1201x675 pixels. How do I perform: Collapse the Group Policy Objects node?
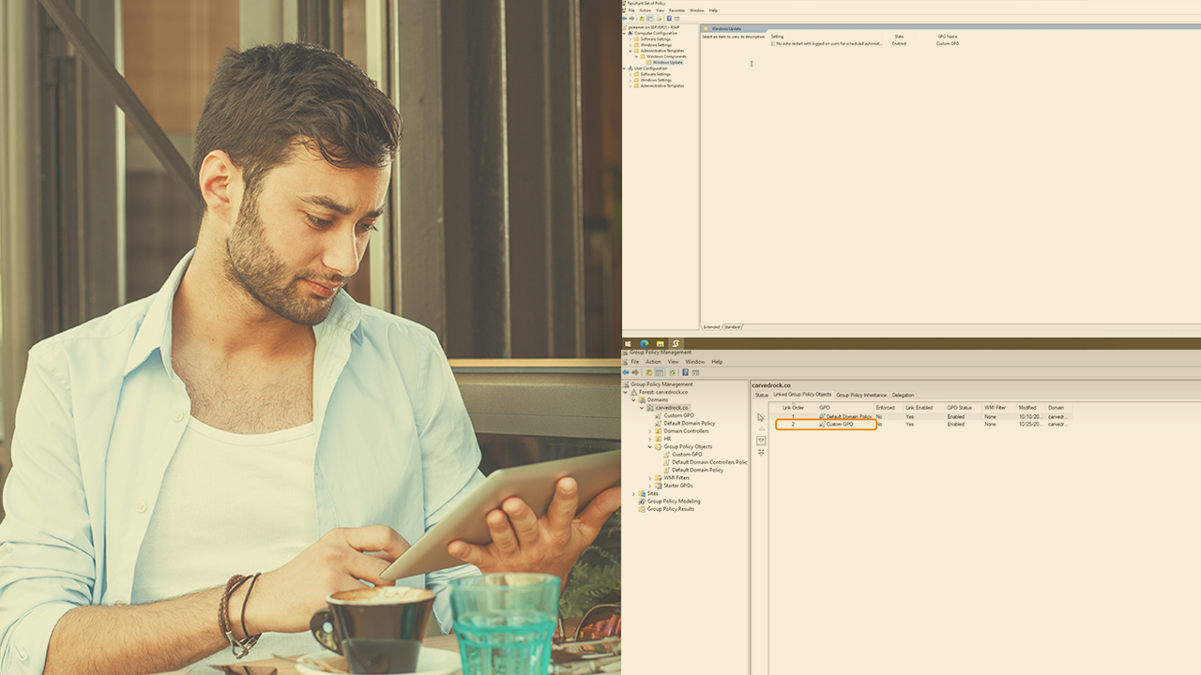pyautogui.click(x=649, y=447)
